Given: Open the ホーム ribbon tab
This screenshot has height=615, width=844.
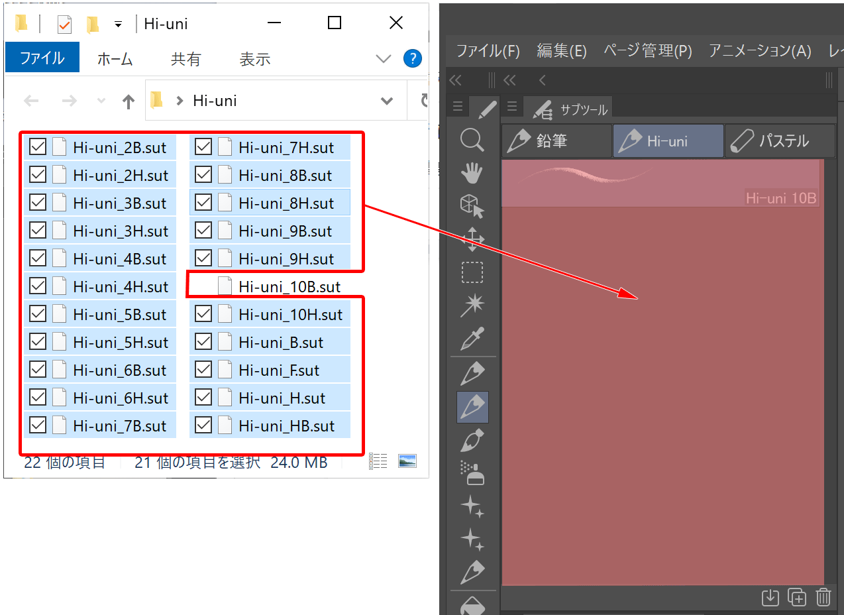Looking at the screenshot, I should coord(115,58).
